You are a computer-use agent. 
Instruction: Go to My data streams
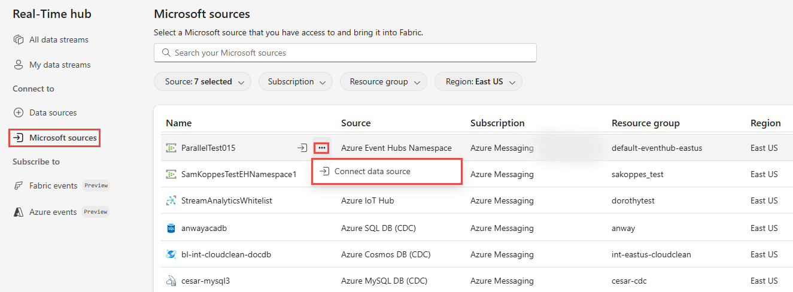tap(60, 65)
